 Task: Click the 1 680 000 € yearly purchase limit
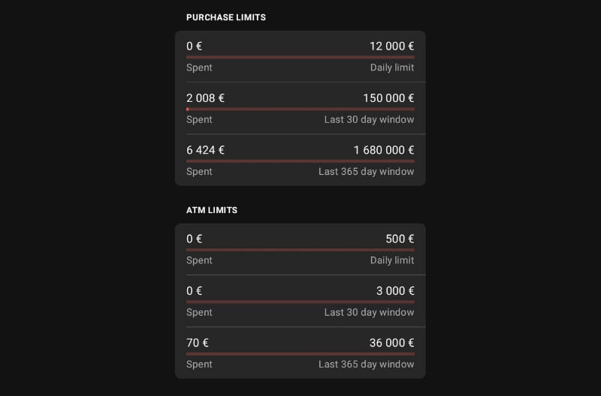coord(384,150)
